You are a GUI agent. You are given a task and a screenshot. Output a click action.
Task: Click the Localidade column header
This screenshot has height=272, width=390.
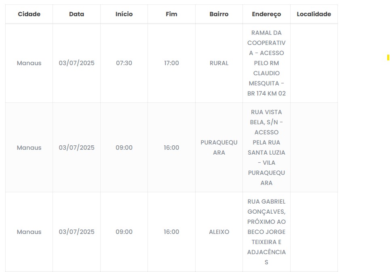click(x=314, y=14)
